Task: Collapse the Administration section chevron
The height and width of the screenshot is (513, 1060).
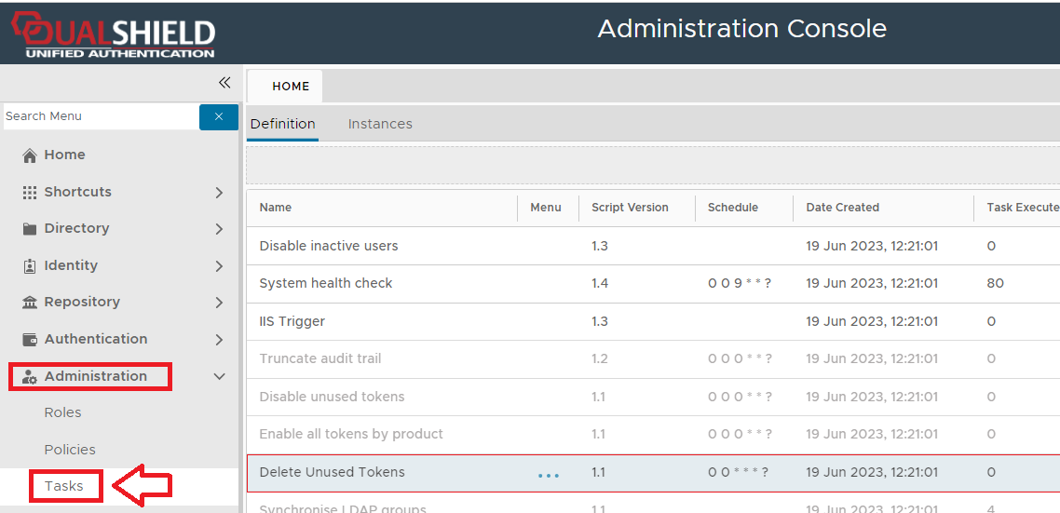Action: (220, 377)
